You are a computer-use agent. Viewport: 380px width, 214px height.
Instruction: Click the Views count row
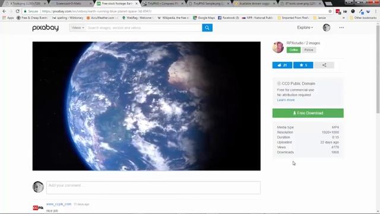tap(308, 147)
